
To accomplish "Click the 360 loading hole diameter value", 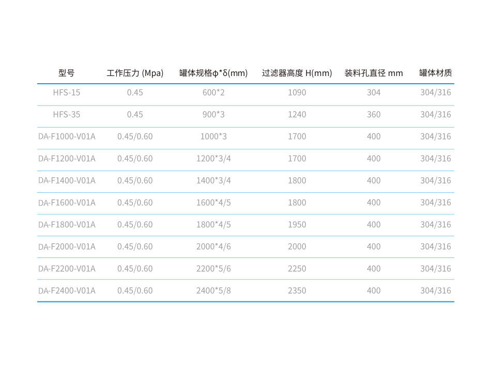I will tap(374, 114).
